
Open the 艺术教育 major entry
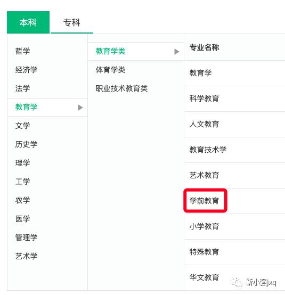(204, 175)
